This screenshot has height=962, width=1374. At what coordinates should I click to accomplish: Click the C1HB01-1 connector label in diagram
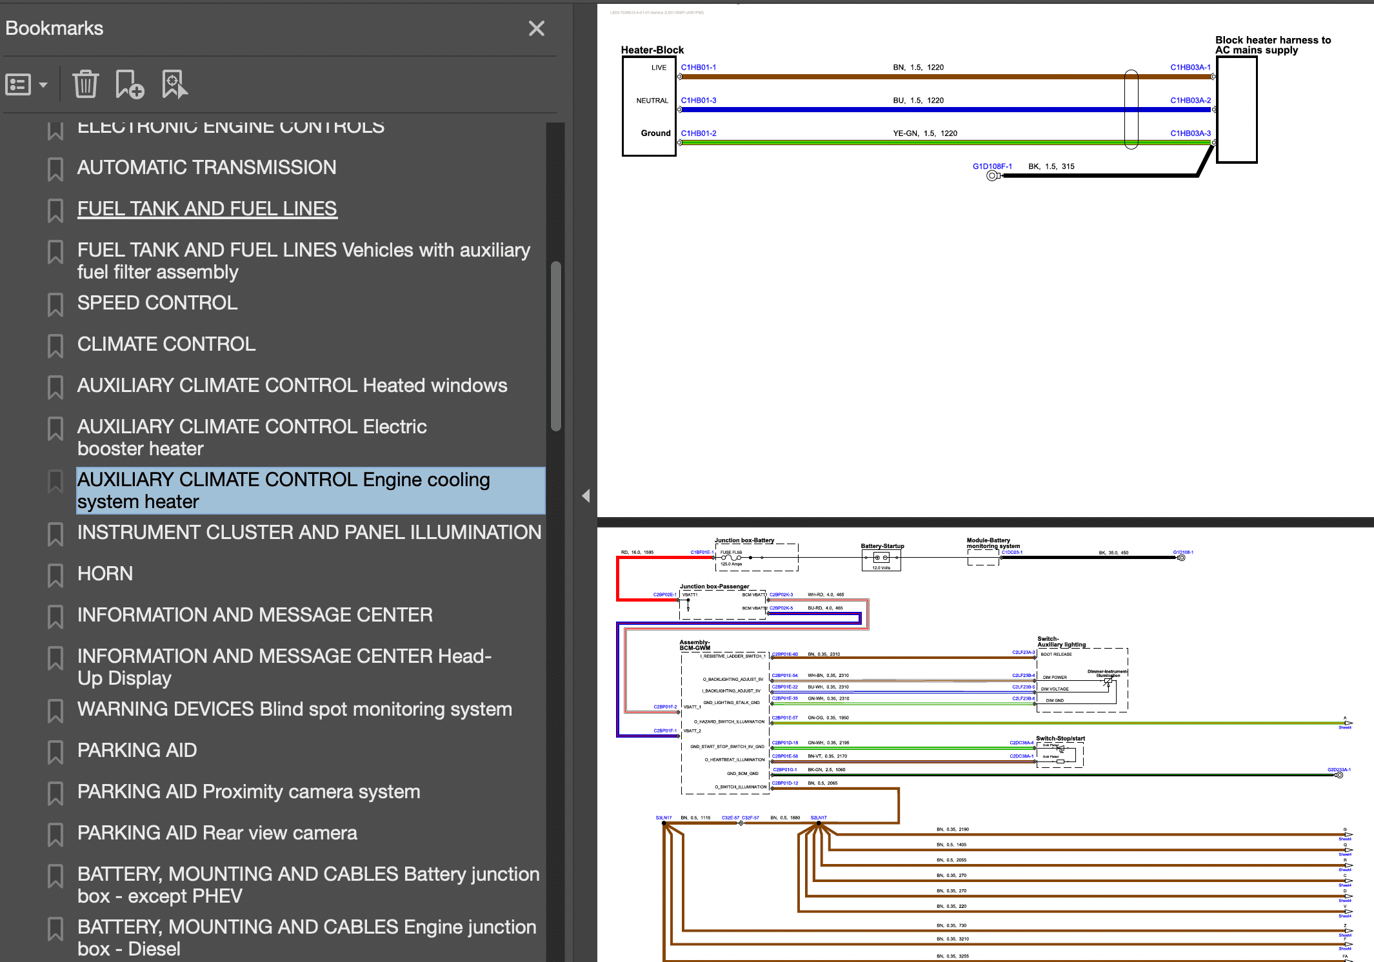(x=698, y=68)
